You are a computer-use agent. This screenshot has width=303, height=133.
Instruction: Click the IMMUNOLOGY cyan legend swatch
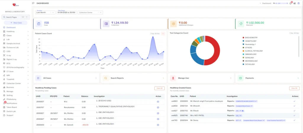(243, 54)
